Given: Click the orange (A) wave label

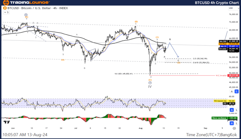Looking at the screenshot, I should click(x=63, y=60).
